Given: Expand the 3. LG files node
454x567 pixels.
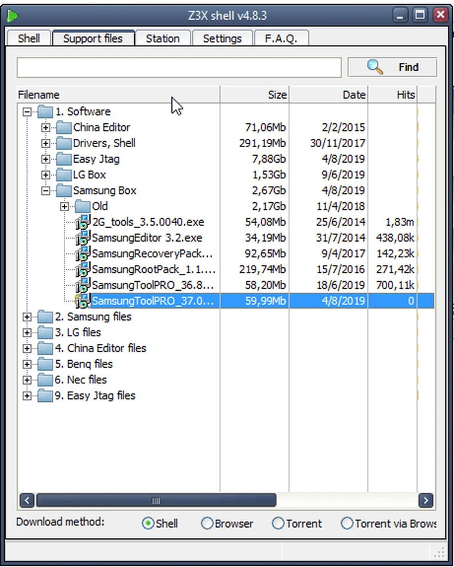Looking at the screenshot, I should tap(27, 333).
